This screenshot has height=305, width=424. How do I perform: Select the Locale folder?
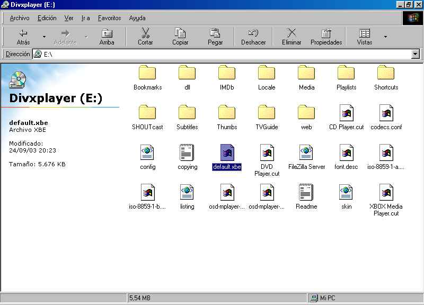tap(267, 77)
